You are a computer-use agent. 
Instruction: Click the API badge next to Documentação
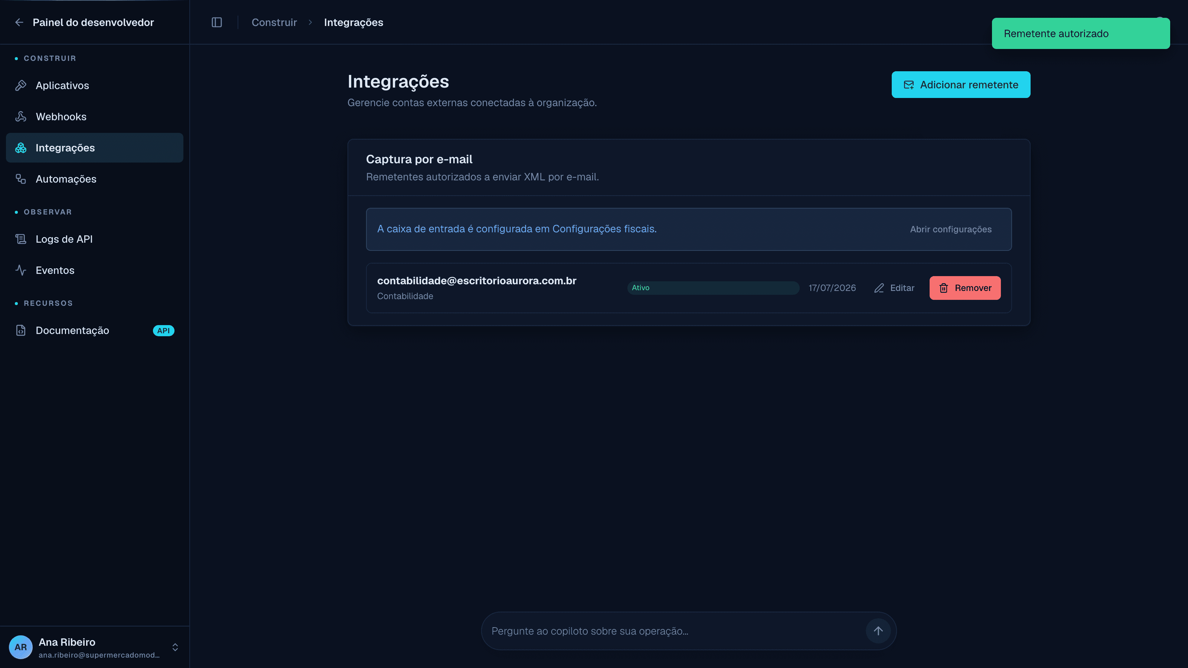163,330
